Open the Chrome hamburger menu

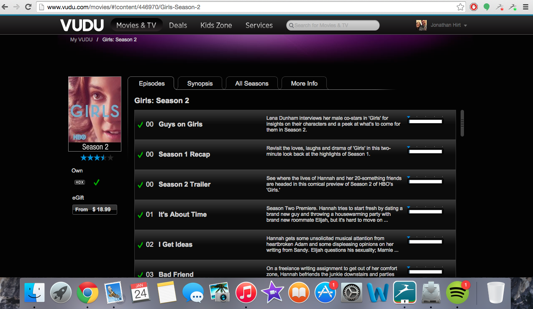(525, 7)
